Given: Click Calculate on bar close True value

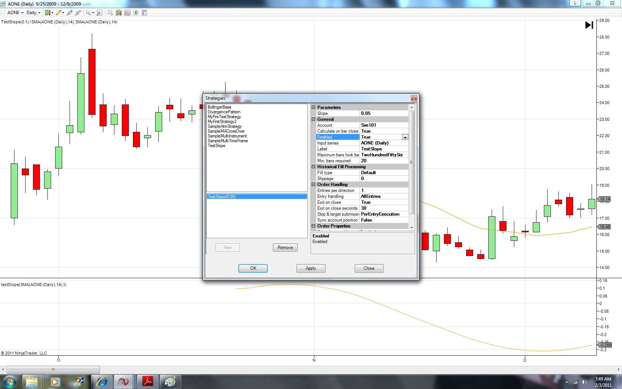Looking at the screenshot, I should point(384,131).
